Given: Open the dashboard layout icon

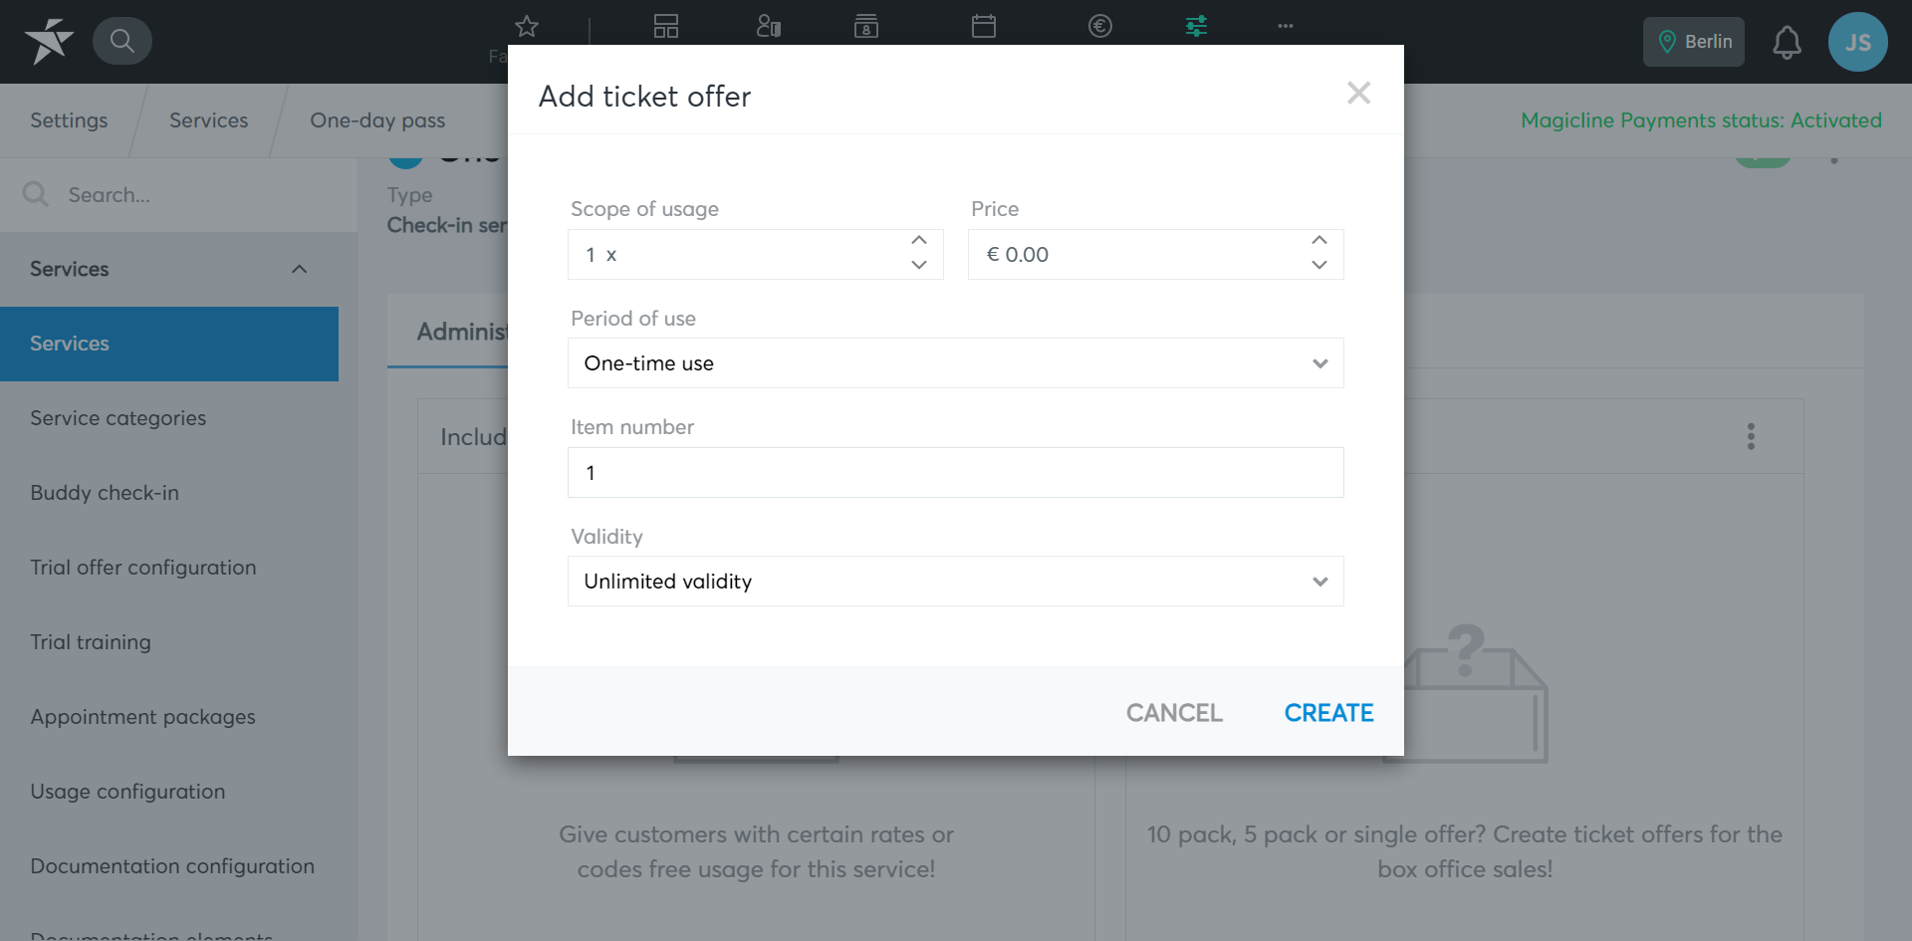Looking at the screenshot, I should point(666,26).
